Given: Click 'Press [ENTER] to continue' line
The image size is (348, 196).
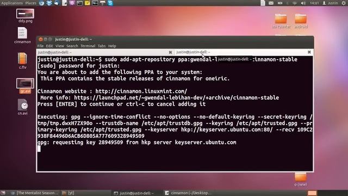Looking at the screenshot, I should tap(121, 104).
